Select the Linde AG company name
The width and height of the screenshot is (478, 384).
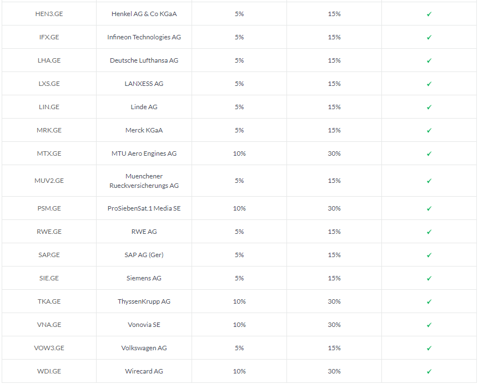[144, 107]
